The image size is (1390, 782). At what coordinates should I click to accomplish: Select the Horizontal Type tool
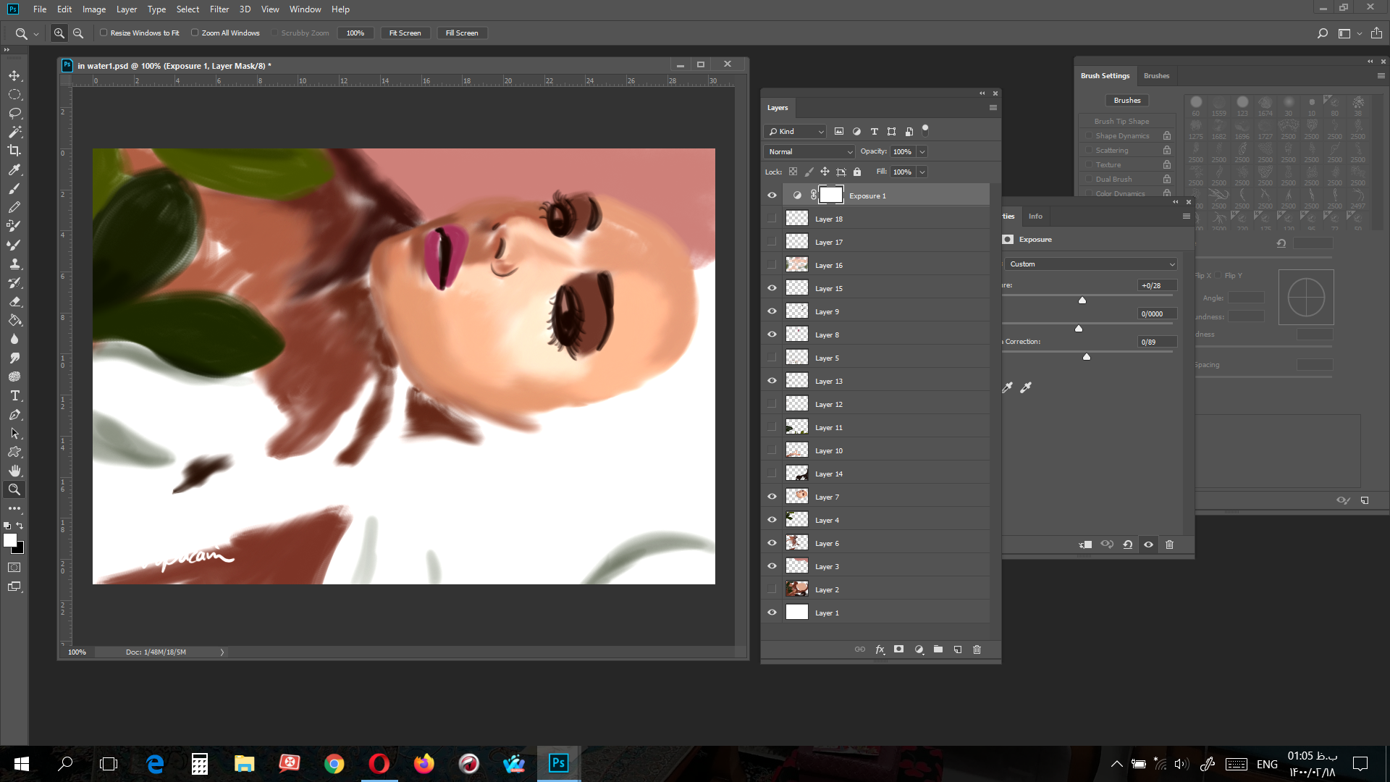pyautogui.click(x=14, y=395)
